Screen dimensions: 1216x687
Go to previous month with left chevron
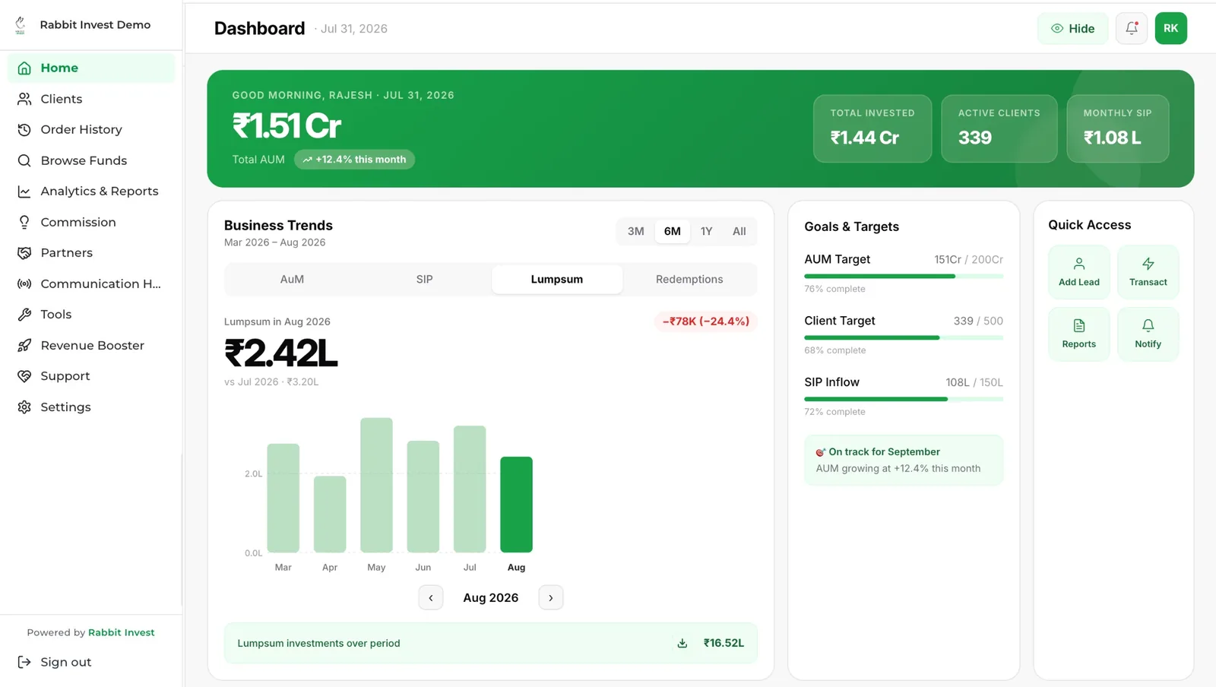[431, 597]
